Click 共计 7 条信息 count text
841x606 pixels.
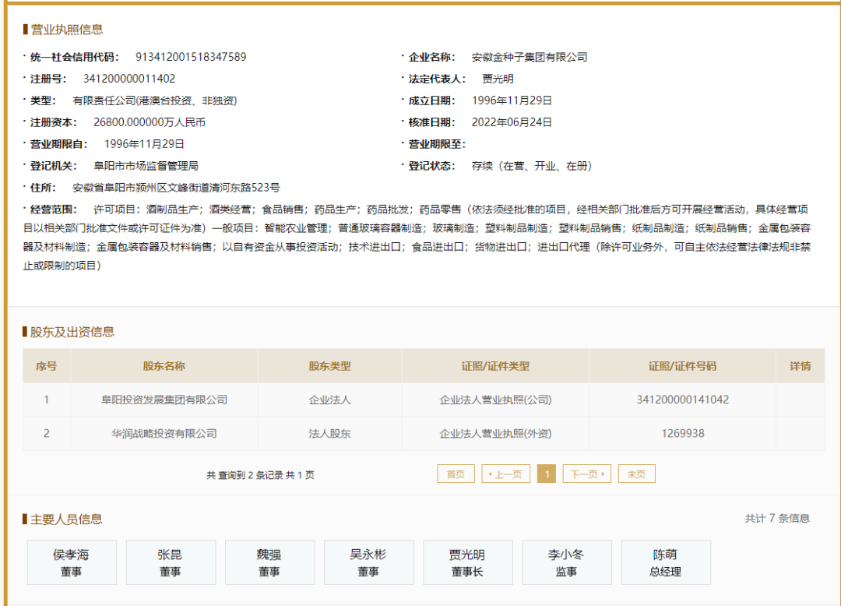[x=777, y=518]
